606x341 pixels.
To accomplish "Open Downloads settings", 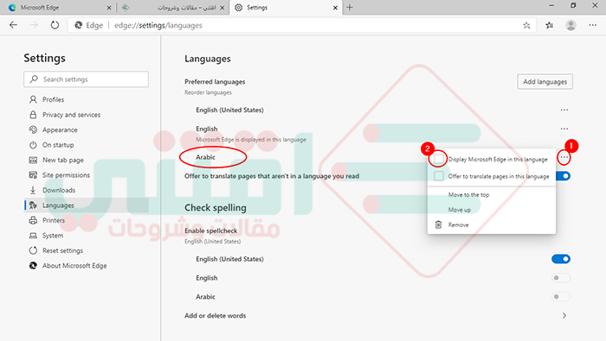I will pos(59,190).
